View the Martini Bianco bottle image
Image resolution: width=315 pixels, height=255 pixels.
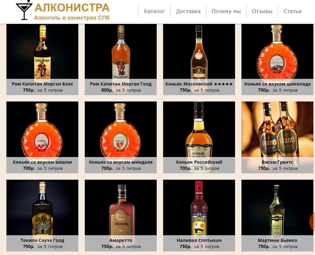(x=277, y=210)
